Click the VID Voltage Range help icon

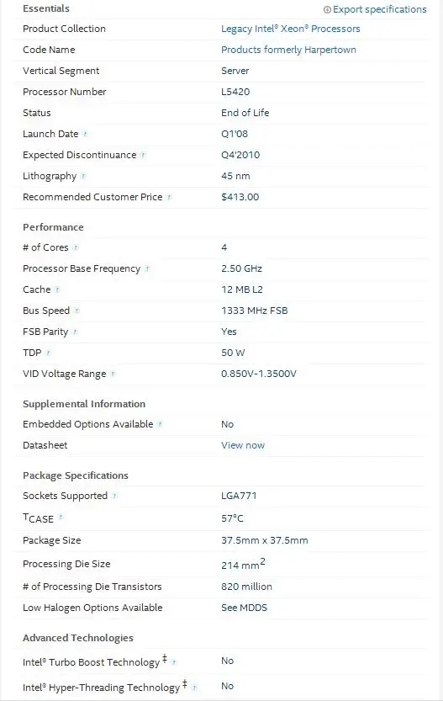point(113,374)
